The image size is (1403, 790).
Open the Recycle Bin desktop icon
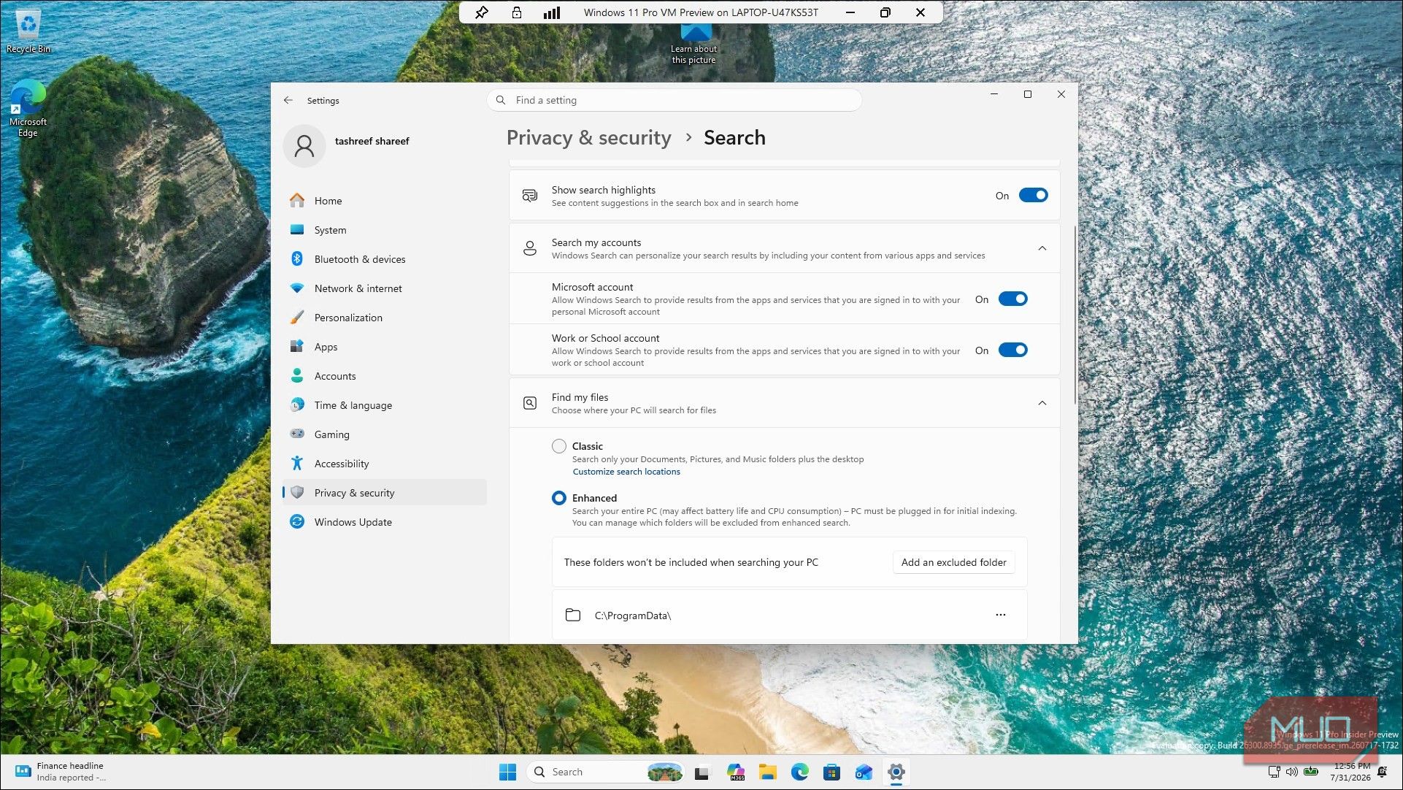pos(28,31)
